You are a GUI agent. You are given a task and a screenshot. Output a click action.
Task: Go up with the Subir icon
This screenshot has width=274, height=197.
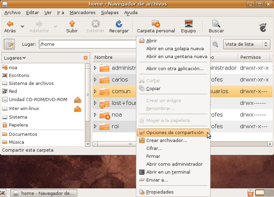click(72, 24)
